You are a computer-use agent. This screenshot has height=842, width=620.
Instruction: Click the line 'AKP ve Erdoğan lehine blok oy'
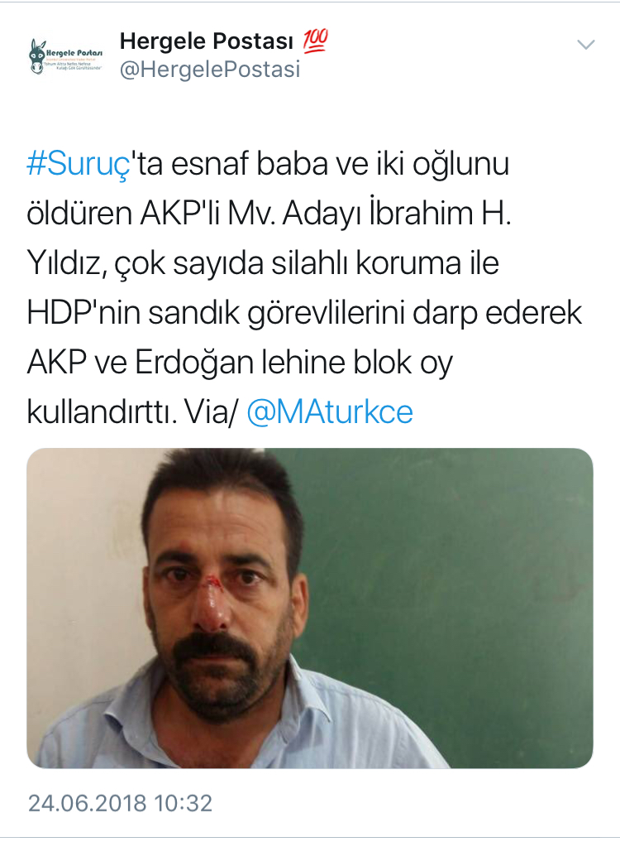point(241,363)
